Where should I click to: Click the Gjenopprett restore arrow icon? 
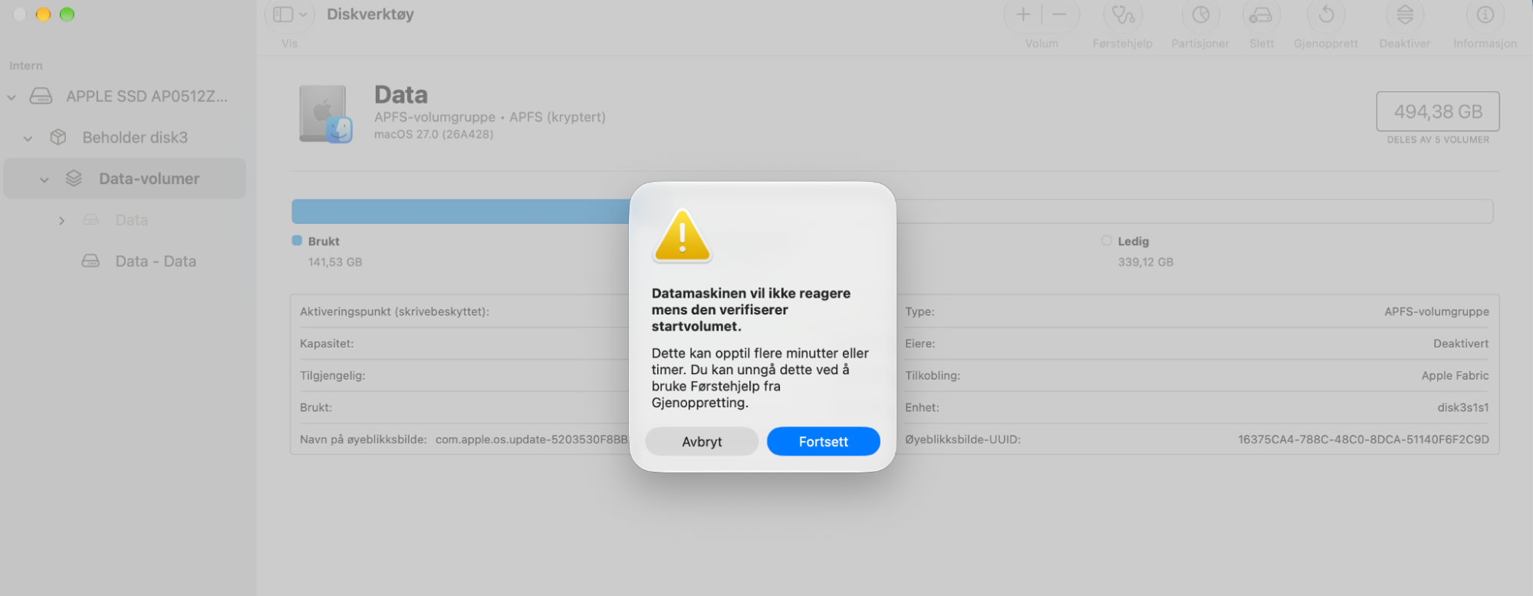point(1326,15)
